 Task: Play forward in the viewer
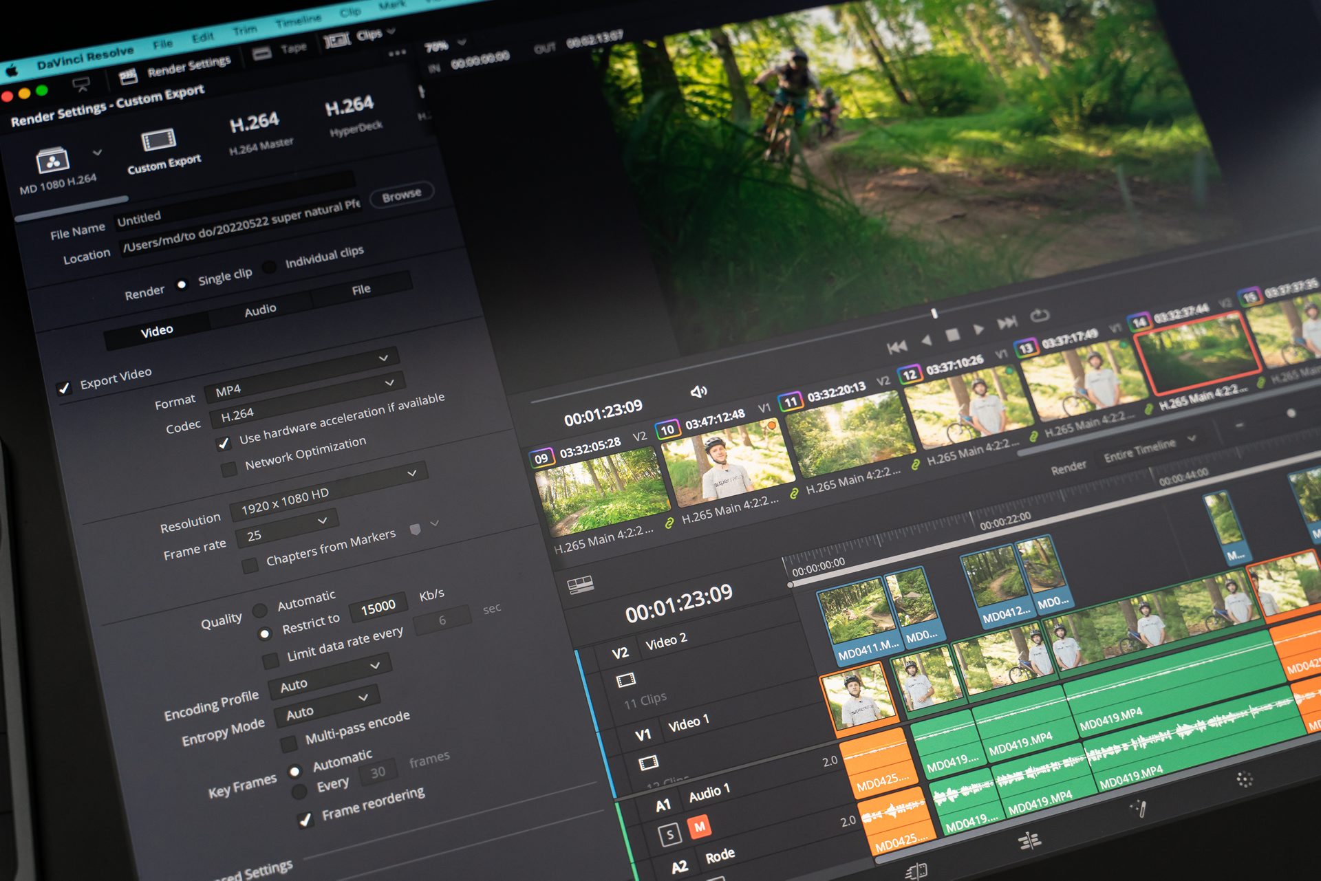click(x=978, y=329)
